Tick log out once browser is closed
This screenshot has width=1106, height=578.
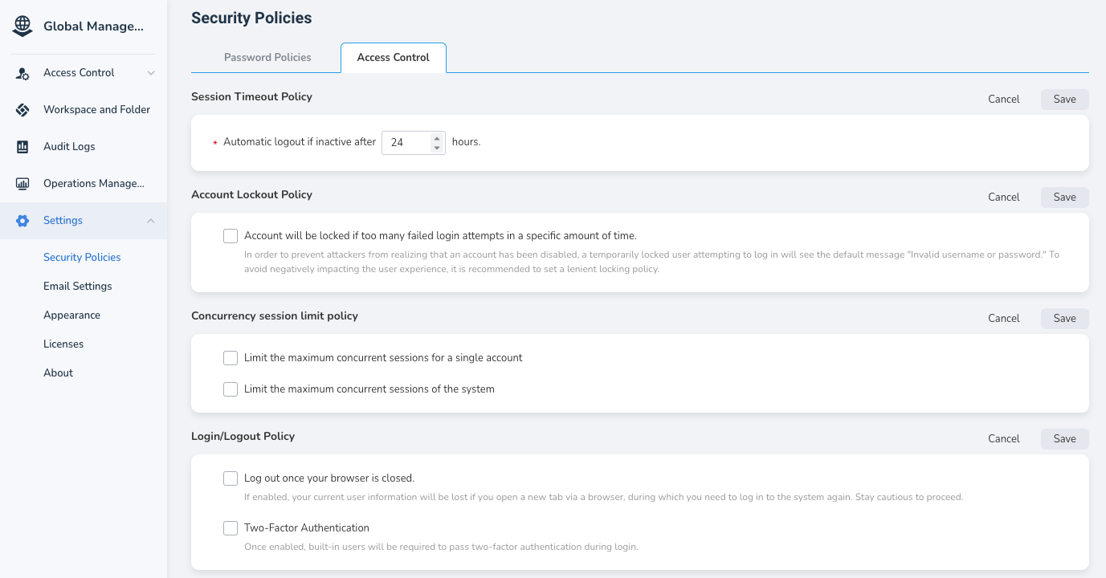(231, 478)
